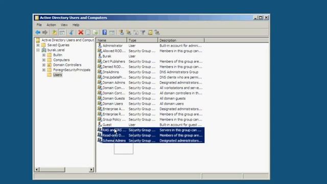Open the Action menu
This screenshot has width=327, height=184.
point(51,25)
